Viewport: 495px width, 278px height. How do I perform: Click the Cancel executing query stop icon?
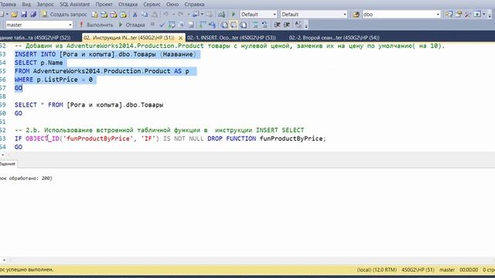[153, 24]
